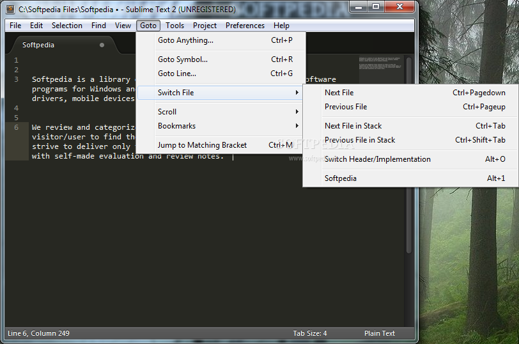Select Previous File in Stack
Screen dimensions: 519x344
click(411, 140)
